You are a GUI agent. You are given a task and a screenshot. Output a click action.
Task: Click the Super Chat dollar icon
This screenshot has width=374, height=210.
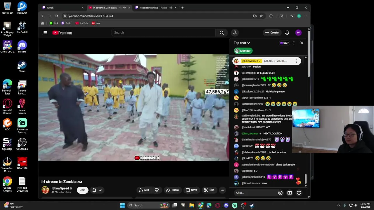[x=290, y=193]
